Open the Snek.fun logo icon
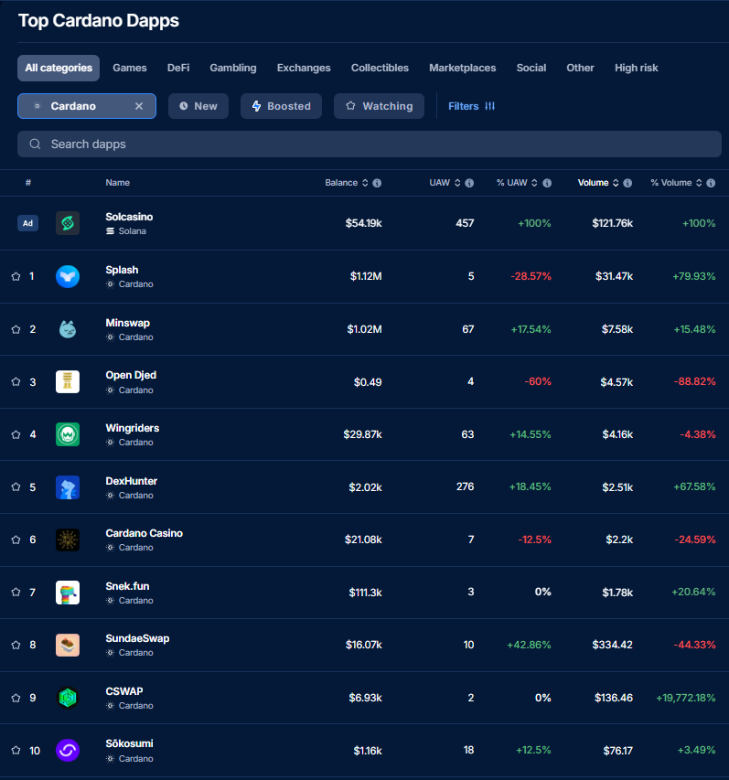 tap(68, 593)
